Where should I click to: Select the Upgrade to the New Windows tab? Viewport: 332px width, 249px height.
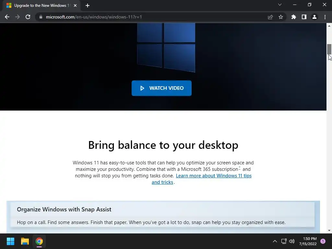[41, 6]
